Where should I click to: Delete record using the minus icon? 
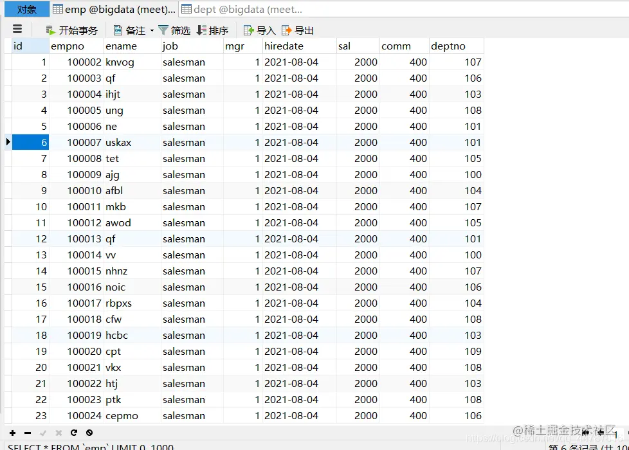(x=28, y=433)
